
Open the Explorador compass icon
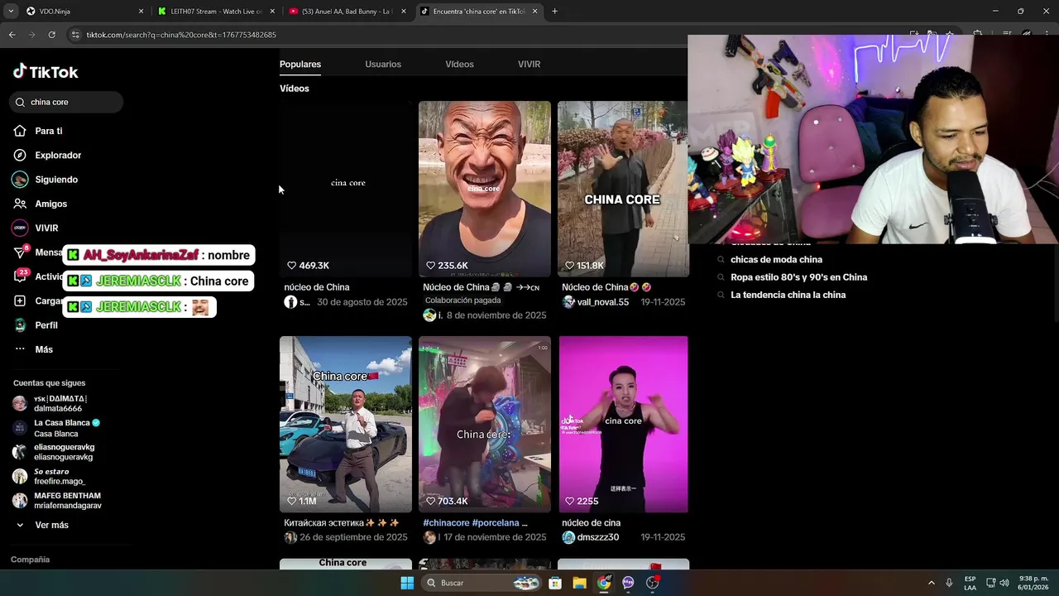pyautogui.click(x=20, y=155)
